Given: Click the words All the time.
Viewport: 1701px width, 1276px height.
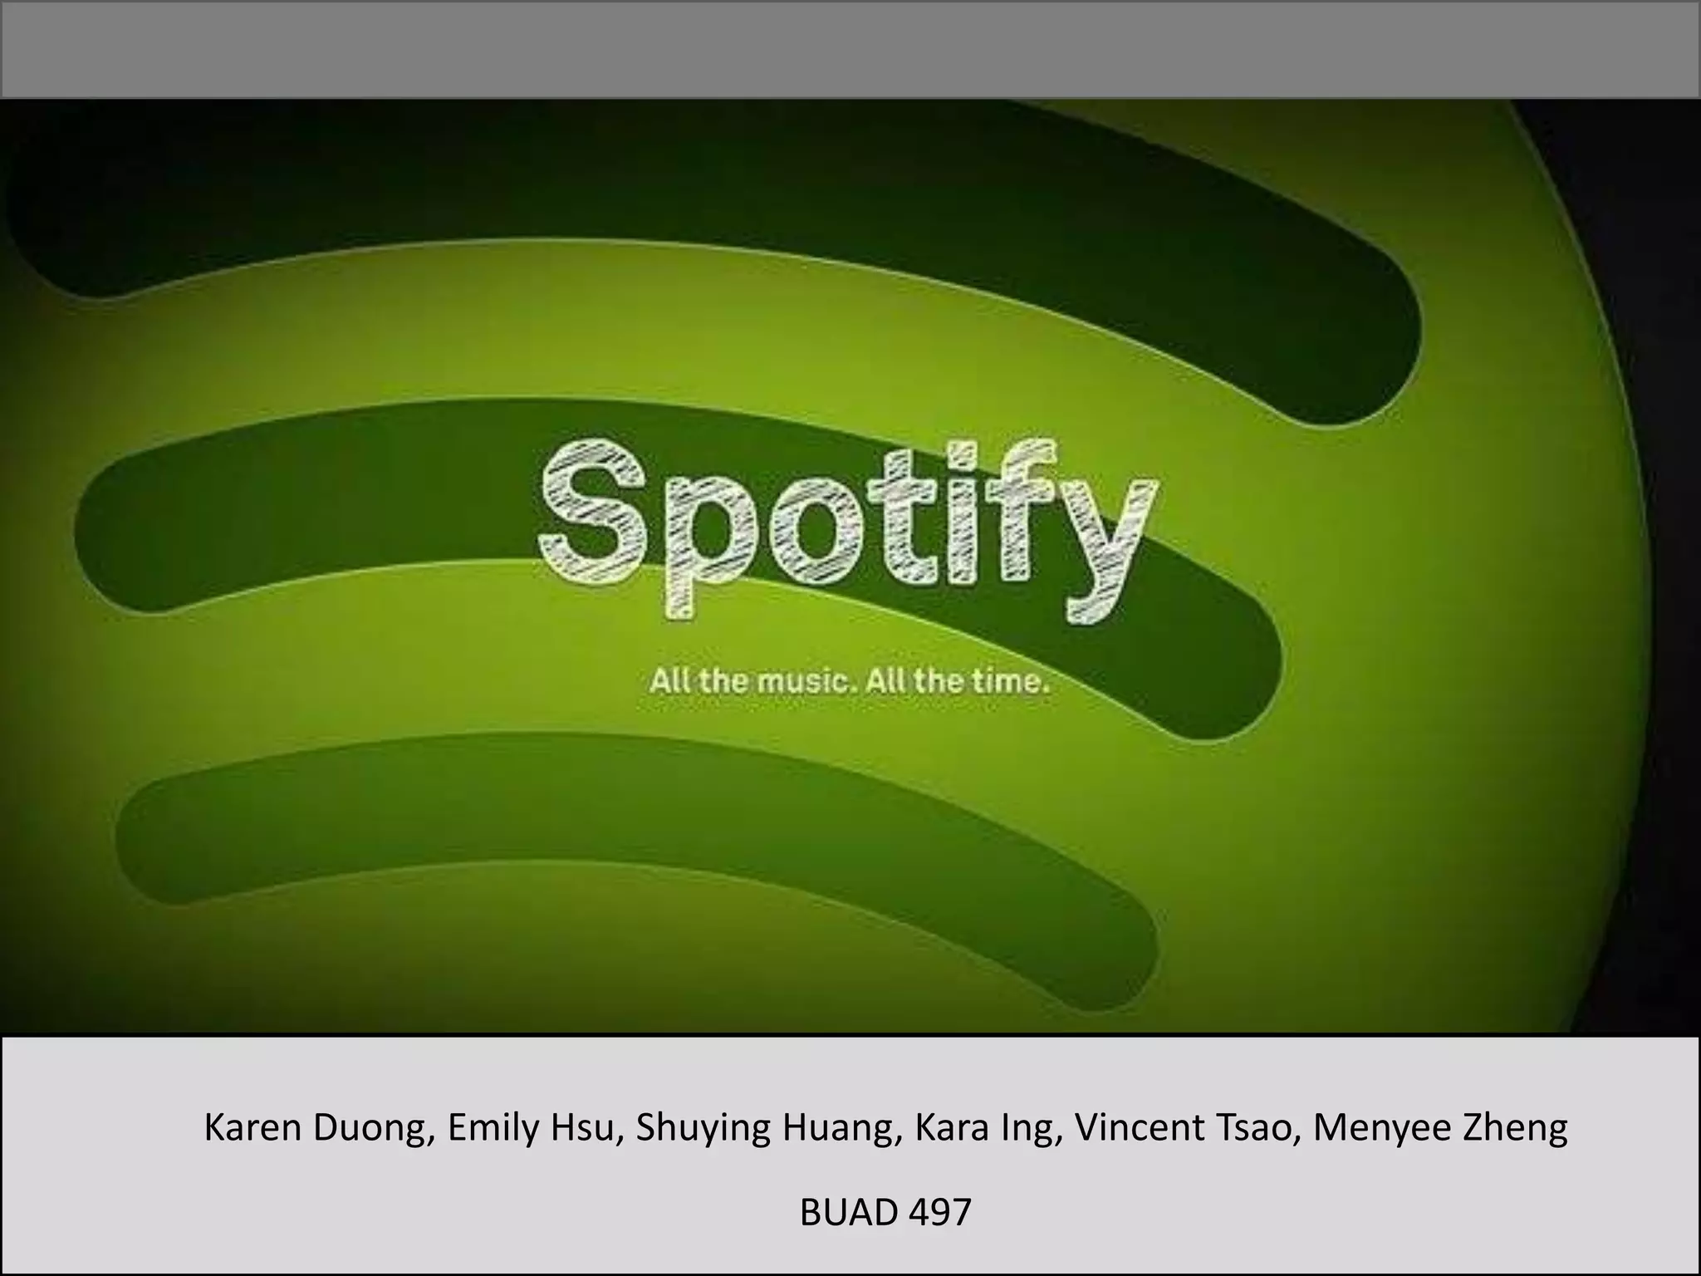Looking at the screenshot, I should point(958,681).
